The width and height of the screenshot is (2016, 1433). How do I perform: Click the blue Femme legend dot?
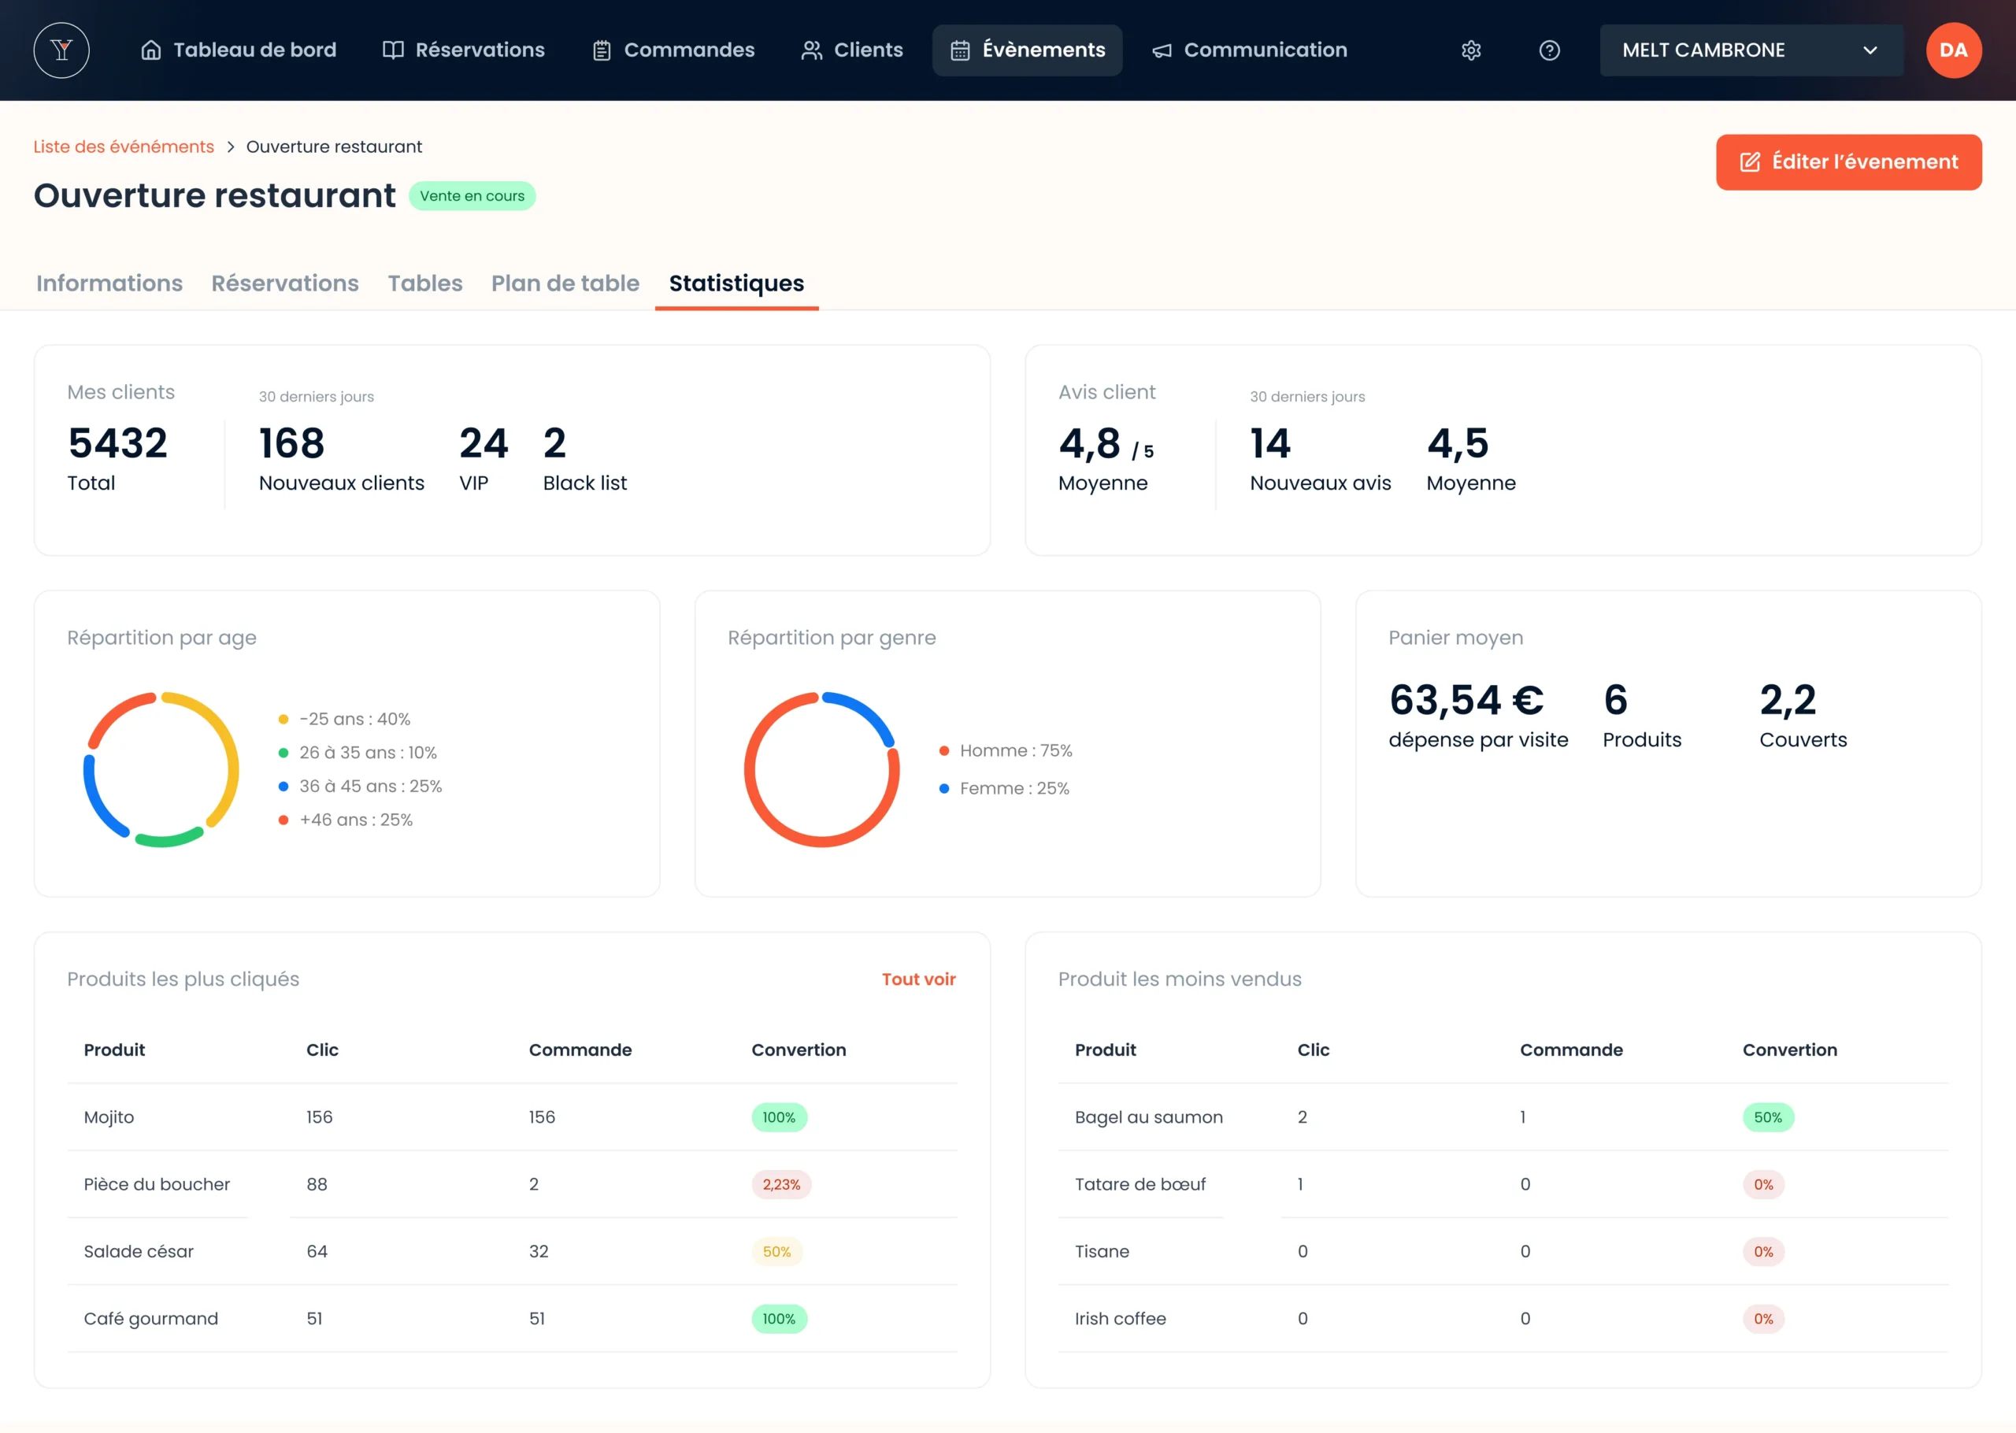(944, 789)
